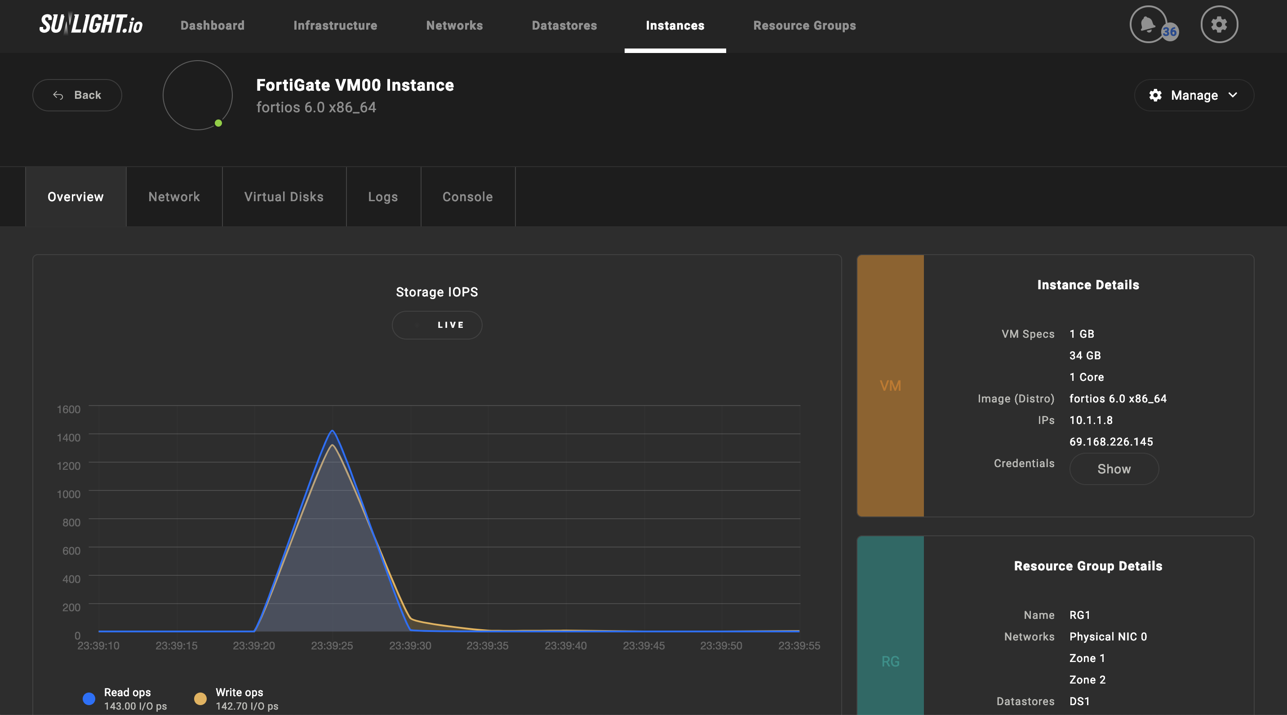Open the Resource Groups nav item
This screenshot has height=715, width=1287.
[x=804, y=26]
